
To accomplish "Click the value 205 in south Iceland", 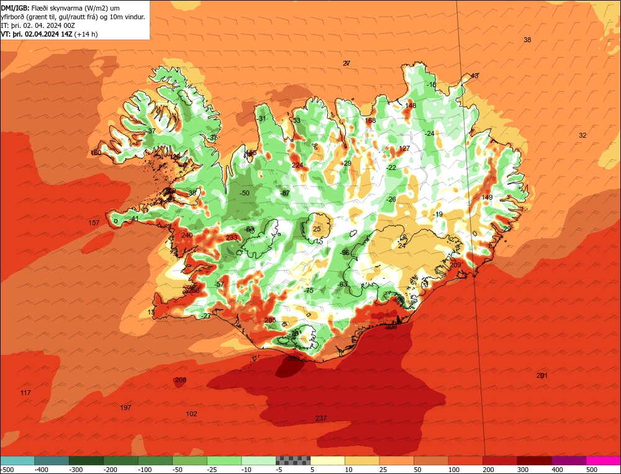I will [x=270, y=321].
